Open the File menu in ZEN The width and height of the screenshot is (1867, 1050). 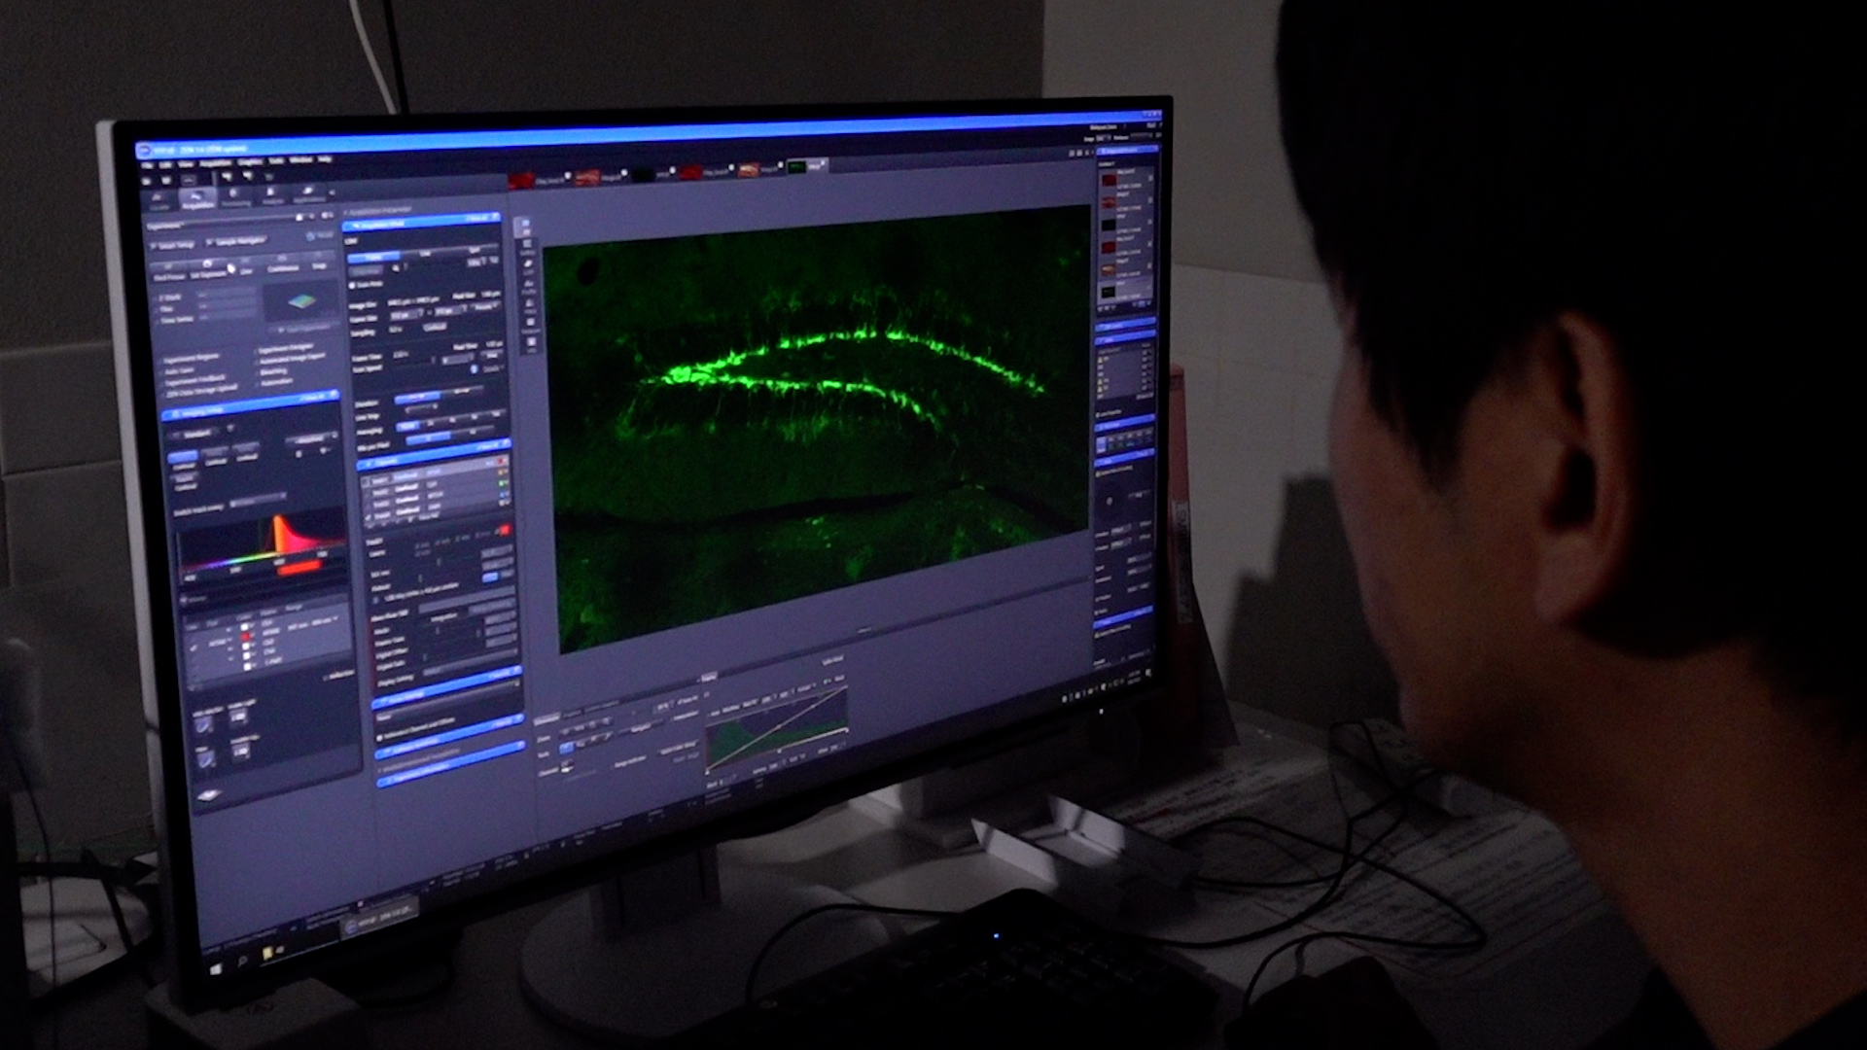(146, 165)
